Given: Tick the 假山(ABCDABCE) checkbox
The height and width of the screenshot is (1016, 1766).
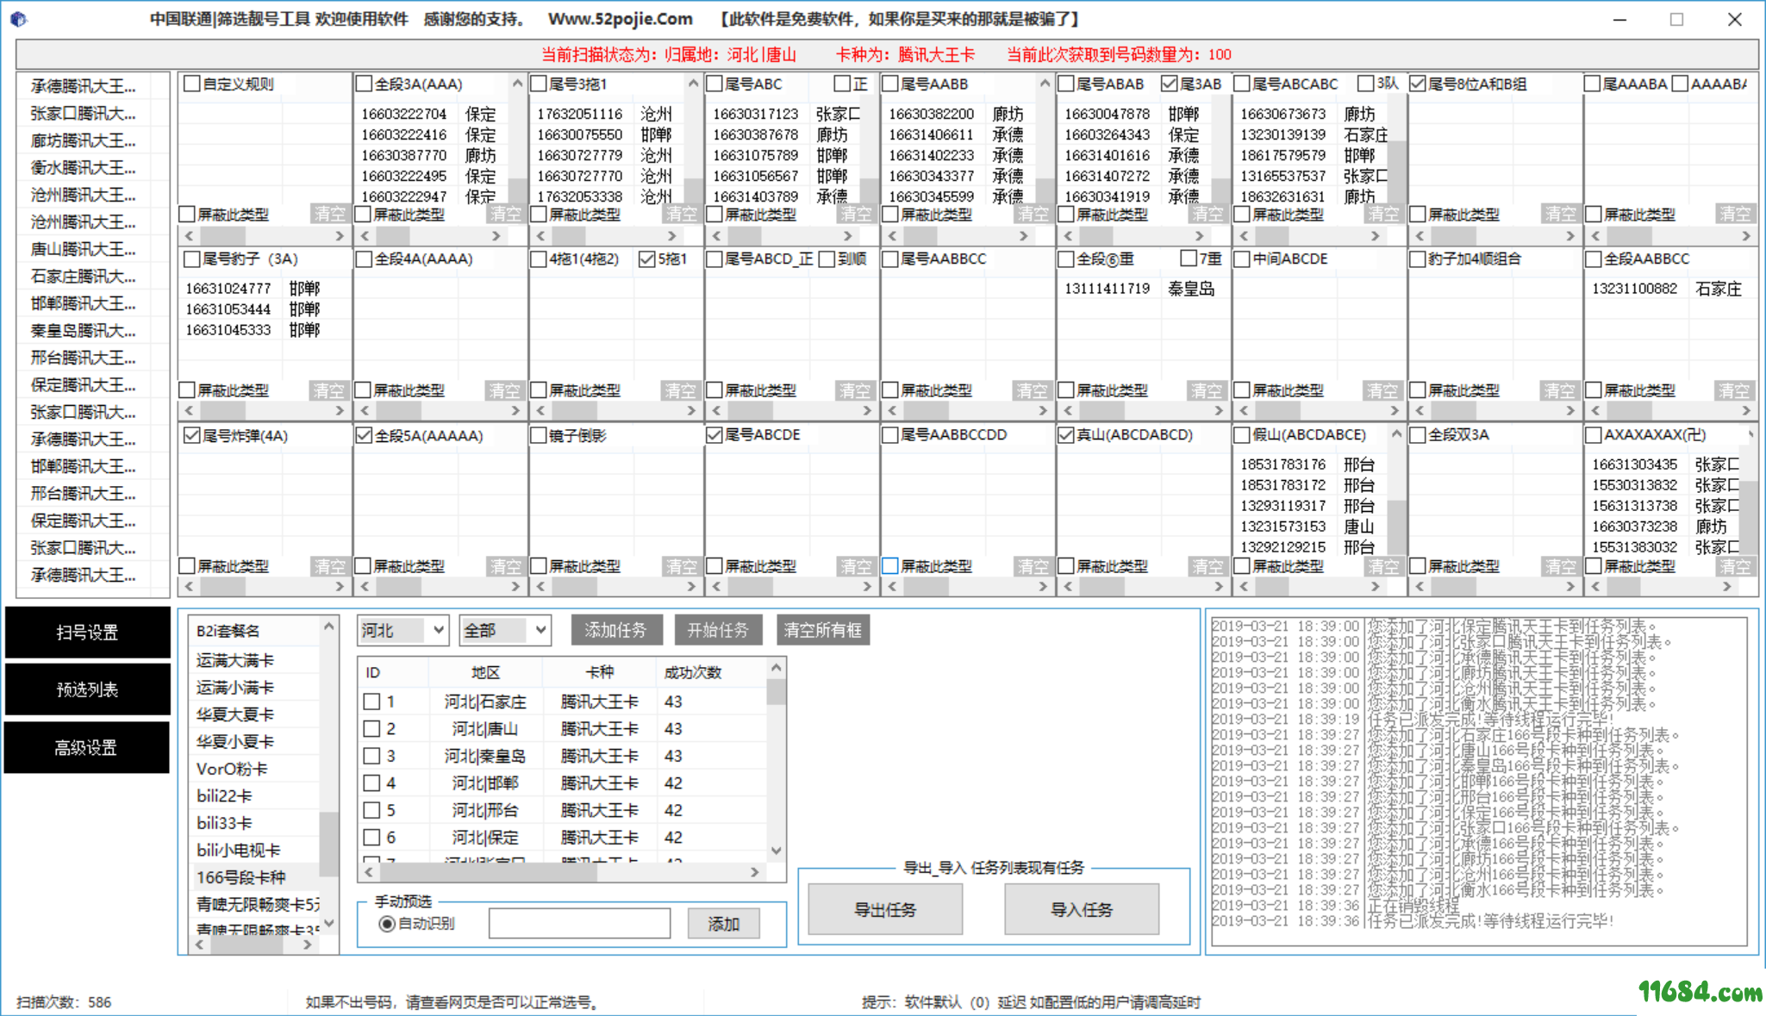Looking at the screenshot, I should pos(1243,434).
